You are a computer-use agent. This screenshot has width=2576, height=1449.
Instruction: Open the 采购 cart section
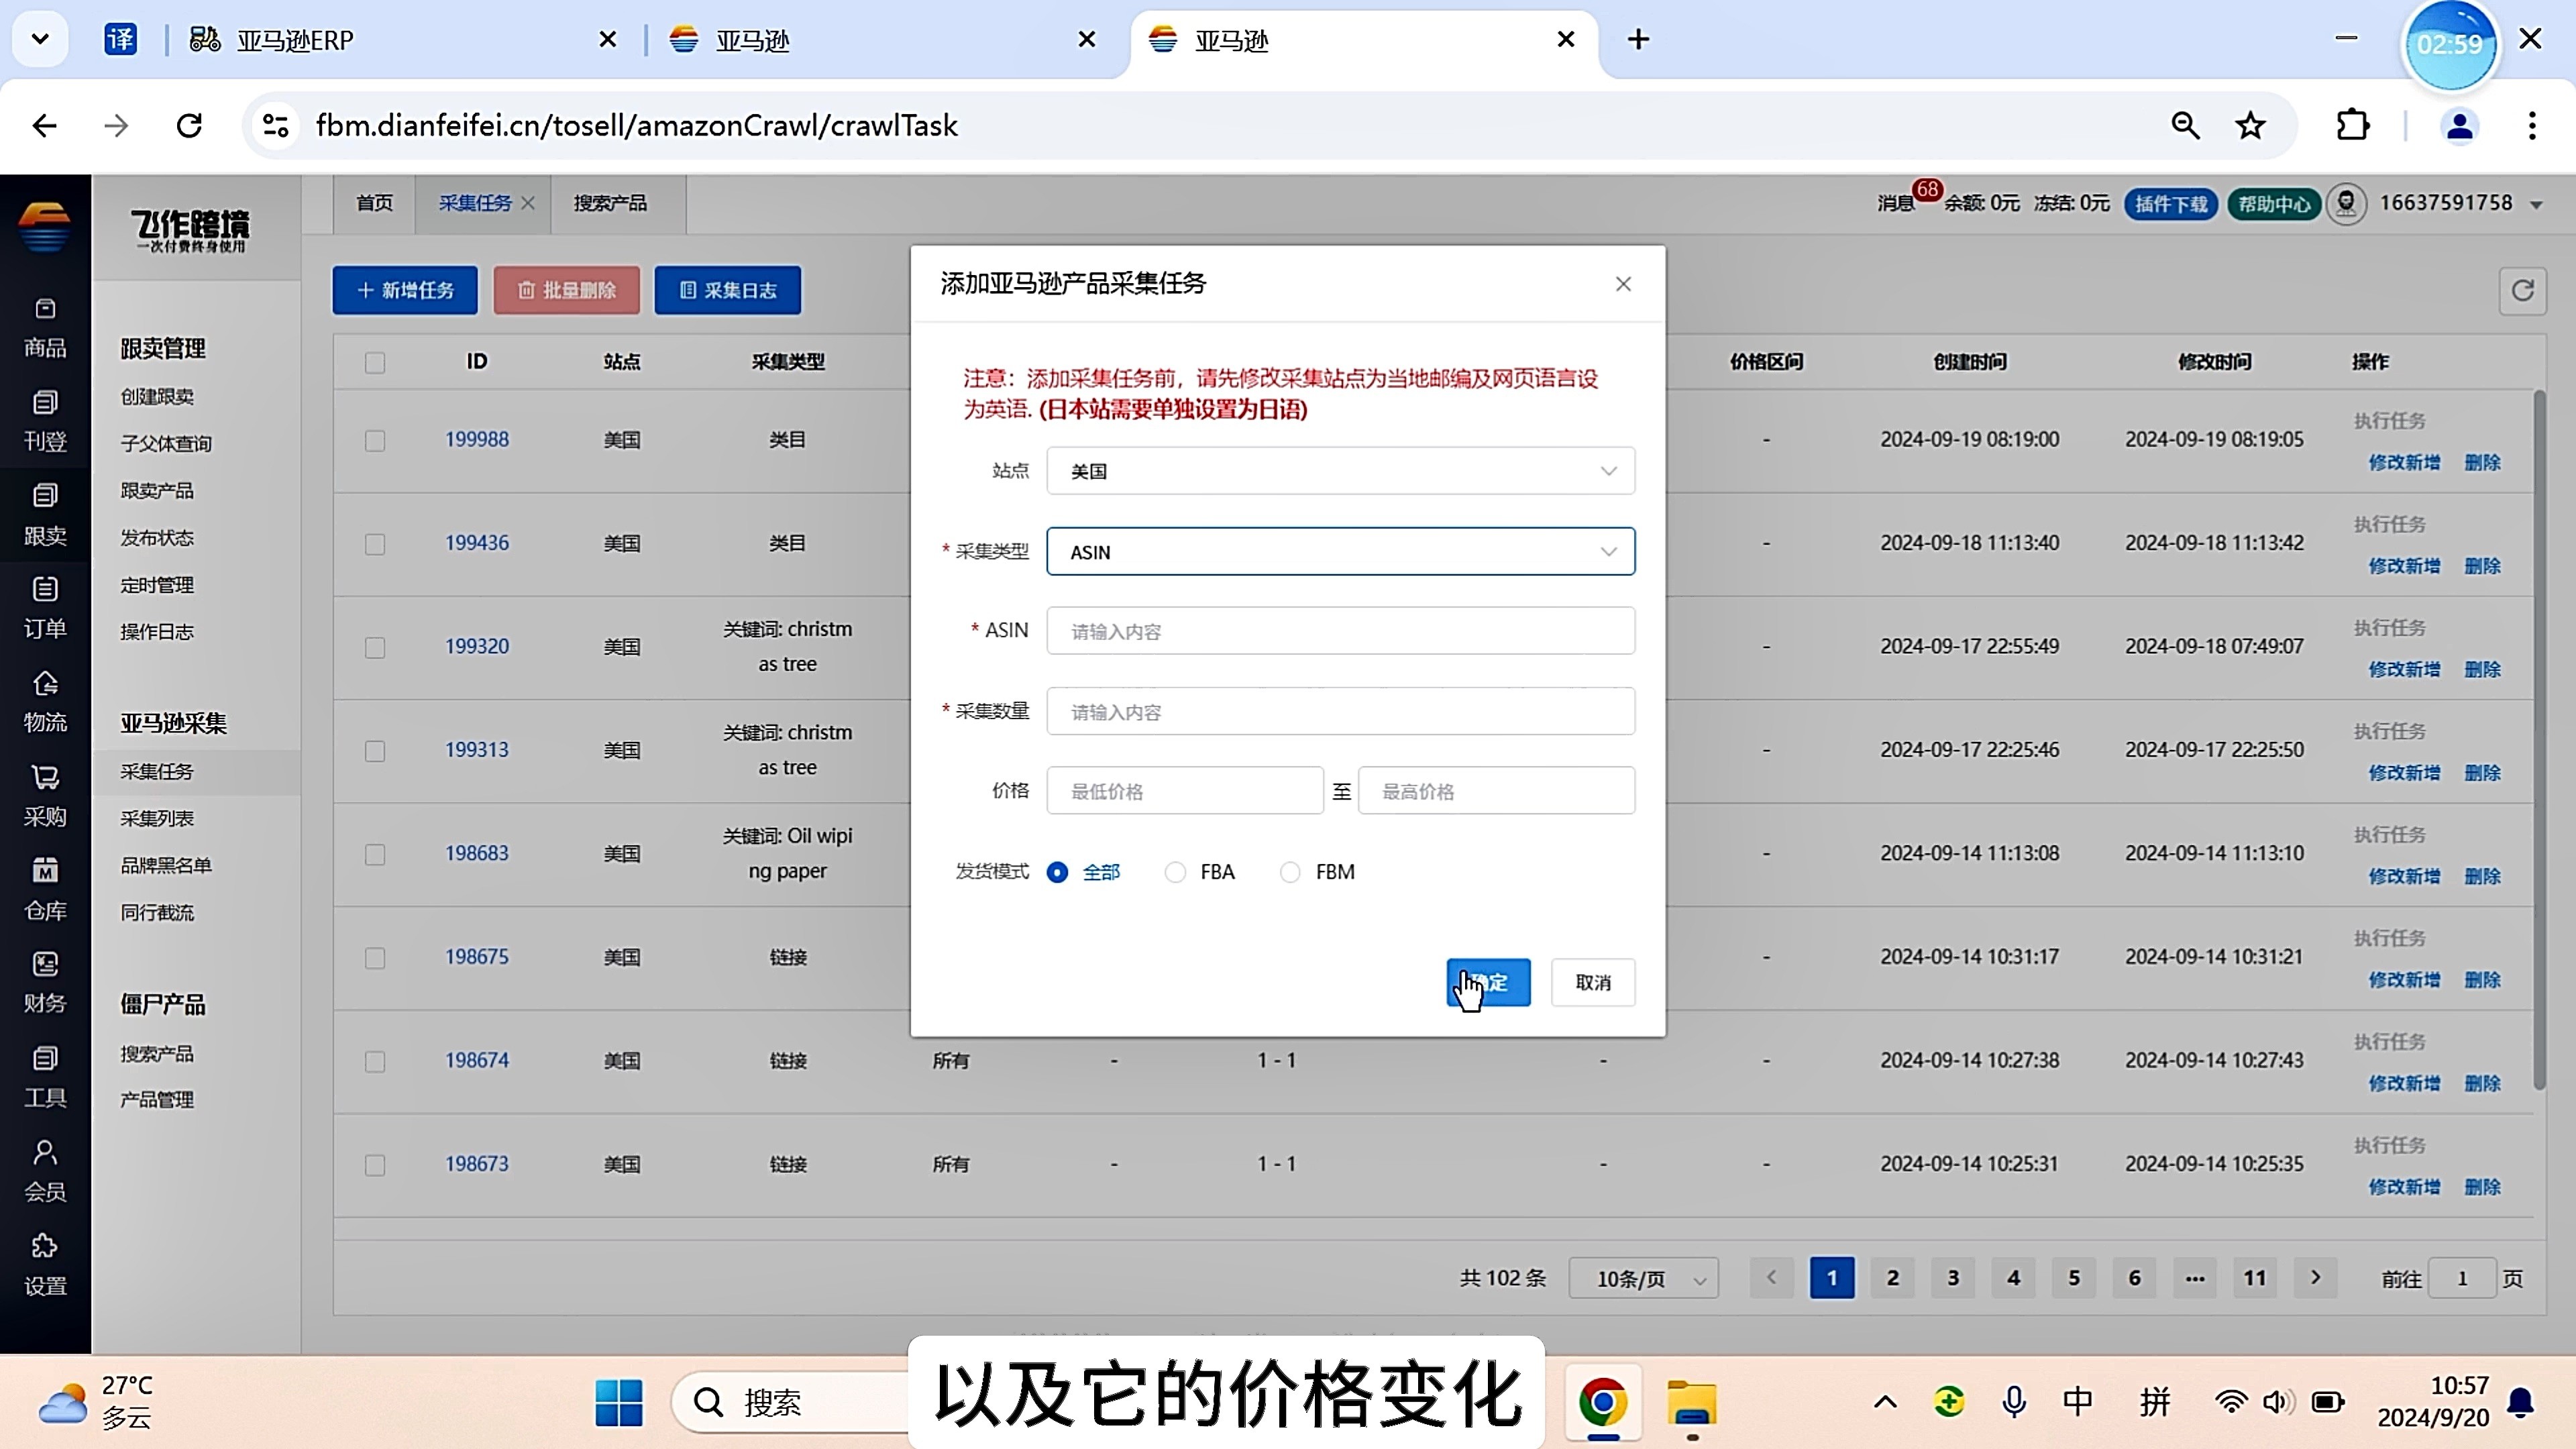coord(45,797)
